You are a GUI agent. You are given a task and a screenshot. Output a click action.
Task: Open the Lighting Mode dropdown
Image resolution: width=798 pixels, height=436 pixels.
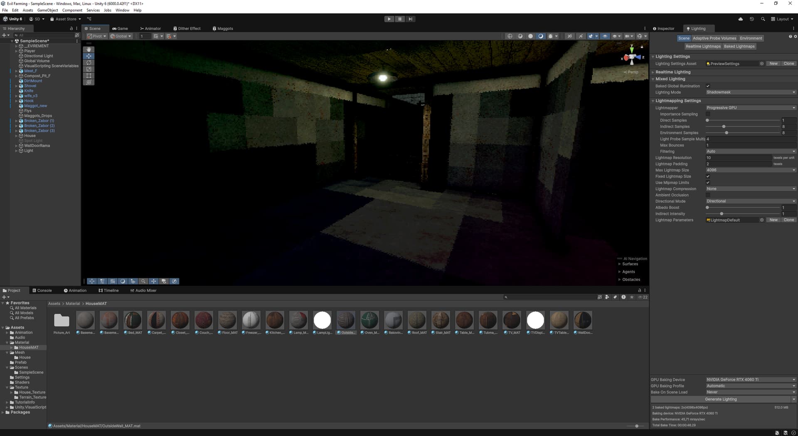pos(751,92)
